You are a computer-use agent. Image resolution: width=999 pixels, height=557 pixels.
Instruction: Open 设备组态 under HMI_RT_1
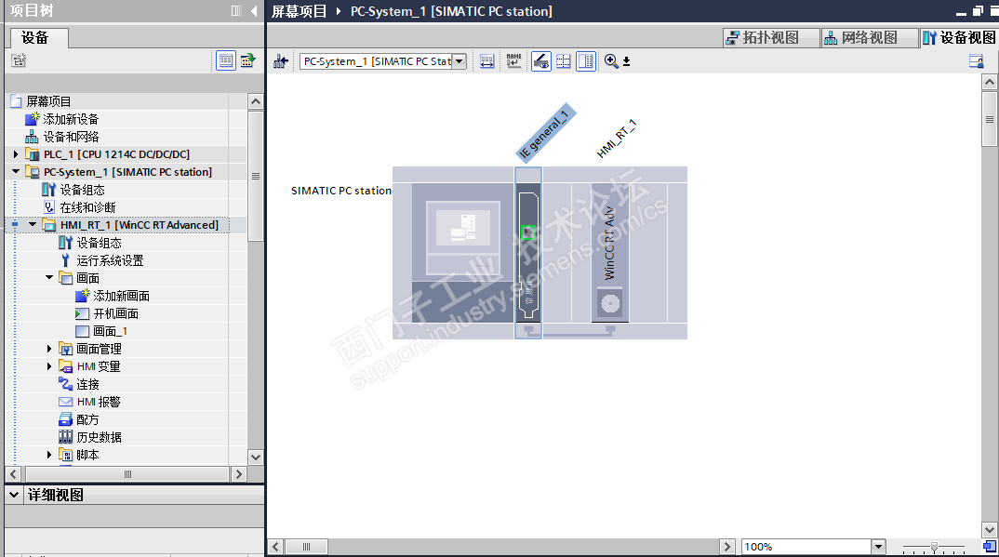(99, 243)
